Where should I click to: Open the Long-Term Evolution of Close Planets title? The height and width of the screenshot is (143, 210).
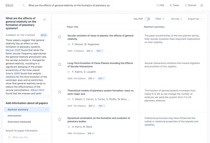click(100, 65)
